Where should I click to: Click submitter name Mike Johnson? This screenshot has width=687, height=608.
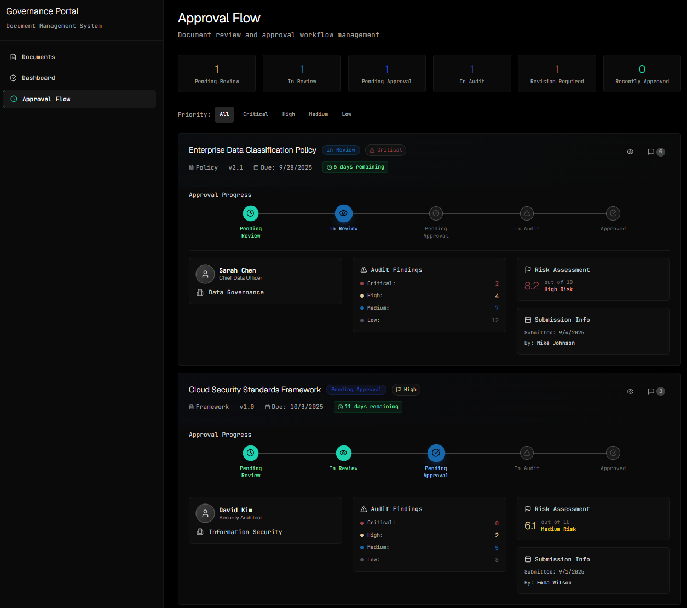[x=556, y=343]
